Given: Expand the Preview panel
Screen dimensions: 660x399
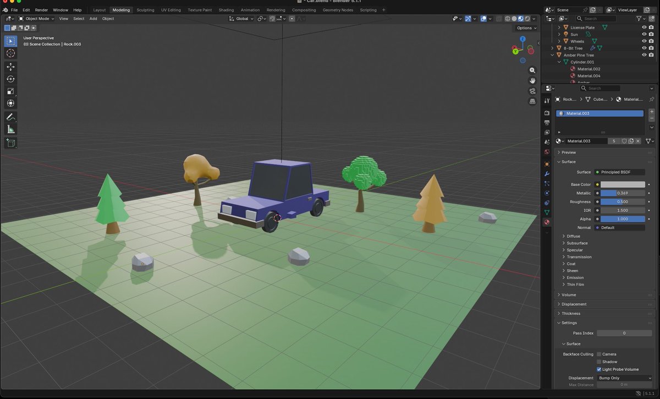Looking at the screenshot, I should tap(568, 152).
